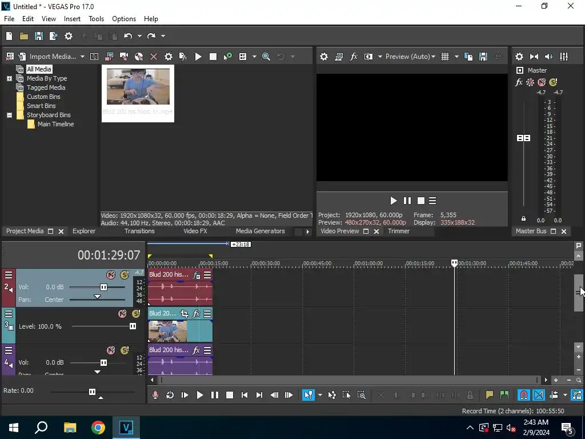Viewport: 585px width, 439px height.
Task: Adjust the Master volume fader
Action: point(523,138)
